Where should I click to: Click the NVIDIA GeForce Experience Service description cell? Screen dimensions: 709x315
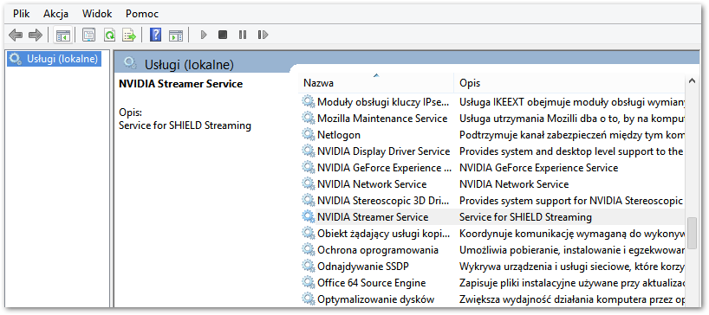point(538,168)
